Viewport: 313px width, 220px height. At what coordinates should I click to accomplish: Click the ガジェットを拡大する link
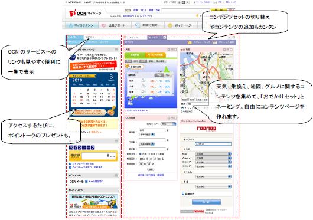pos(137,110)
